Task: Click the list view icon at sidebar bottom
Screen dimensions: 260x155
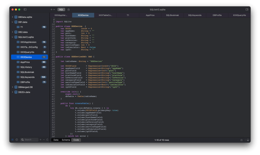Action: coord(12,140)
